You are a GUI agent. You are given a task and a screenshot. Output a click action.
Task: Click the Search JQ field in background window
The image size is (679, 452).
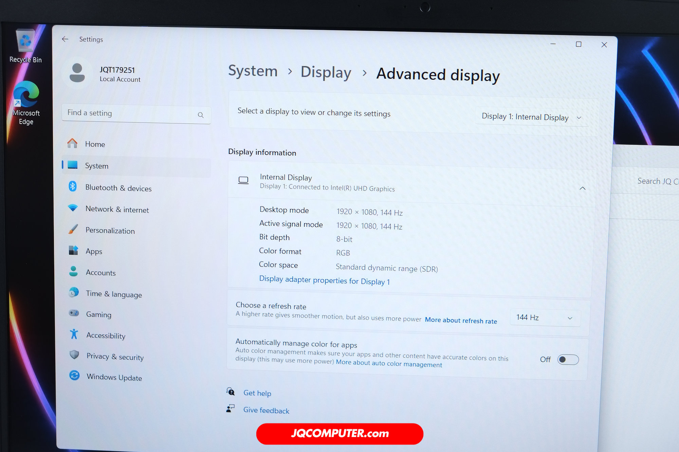pos(658,181)
